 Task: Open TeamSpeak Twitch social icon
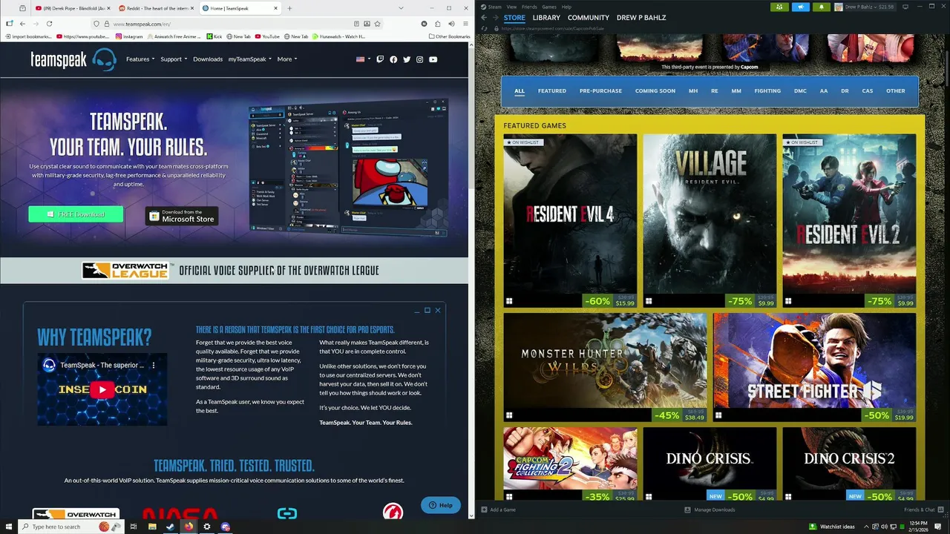point(381,59)
